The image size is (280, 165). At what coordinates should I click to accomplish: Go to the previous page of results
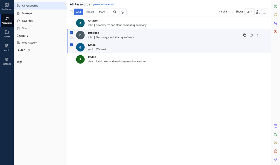[229, 12]
